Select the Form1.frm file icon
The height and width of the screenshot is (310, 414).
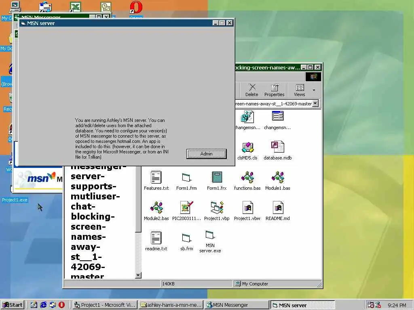pyautogui.click(x=186, y=178)
